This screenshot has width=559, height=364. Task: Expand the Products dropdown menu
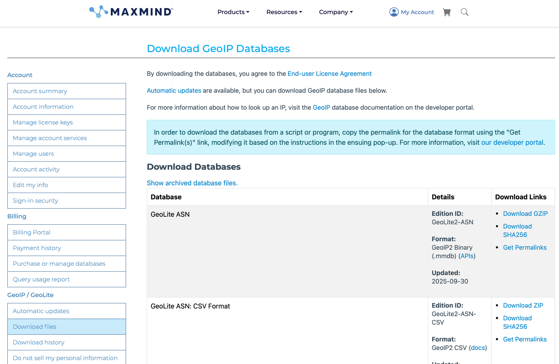(233, 12)
